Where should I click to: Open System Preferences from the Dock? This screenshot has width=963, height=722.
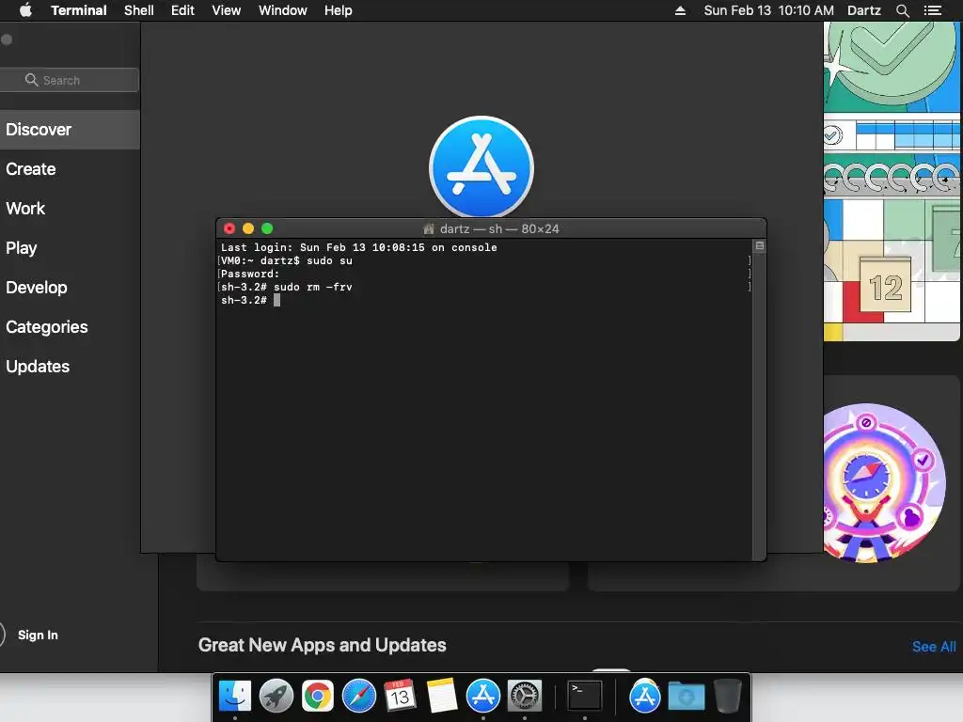pyautogui.click(x=525, y=697)
